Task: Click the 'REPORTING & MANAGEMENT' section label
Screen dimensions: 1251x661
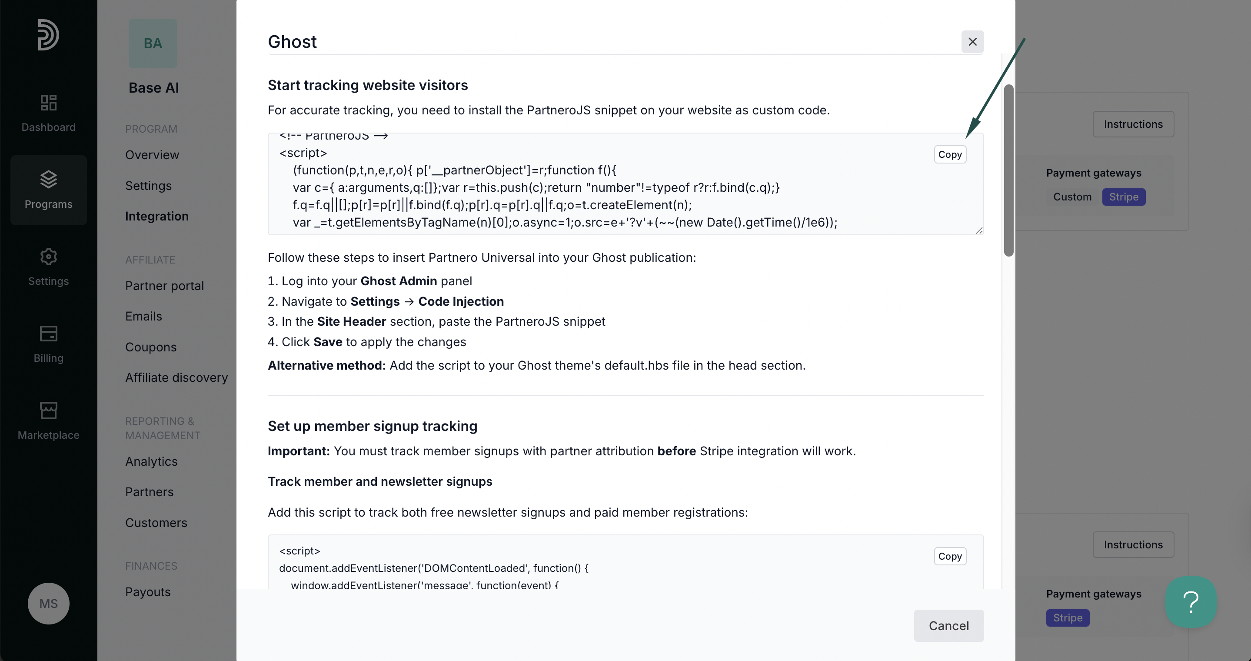Action: point(163,428)
